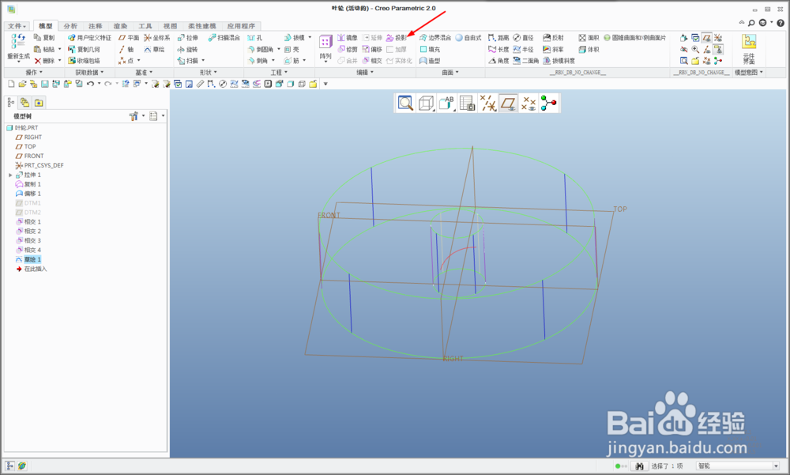
Task: Click the Regenerate (重新生成) icon
Action: coord(19,41)
